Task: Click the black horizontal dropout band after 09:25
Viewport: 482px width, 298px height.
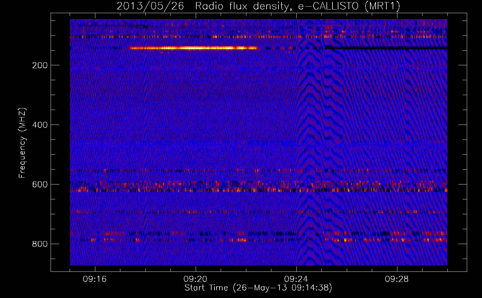Action: pos(386,48)
